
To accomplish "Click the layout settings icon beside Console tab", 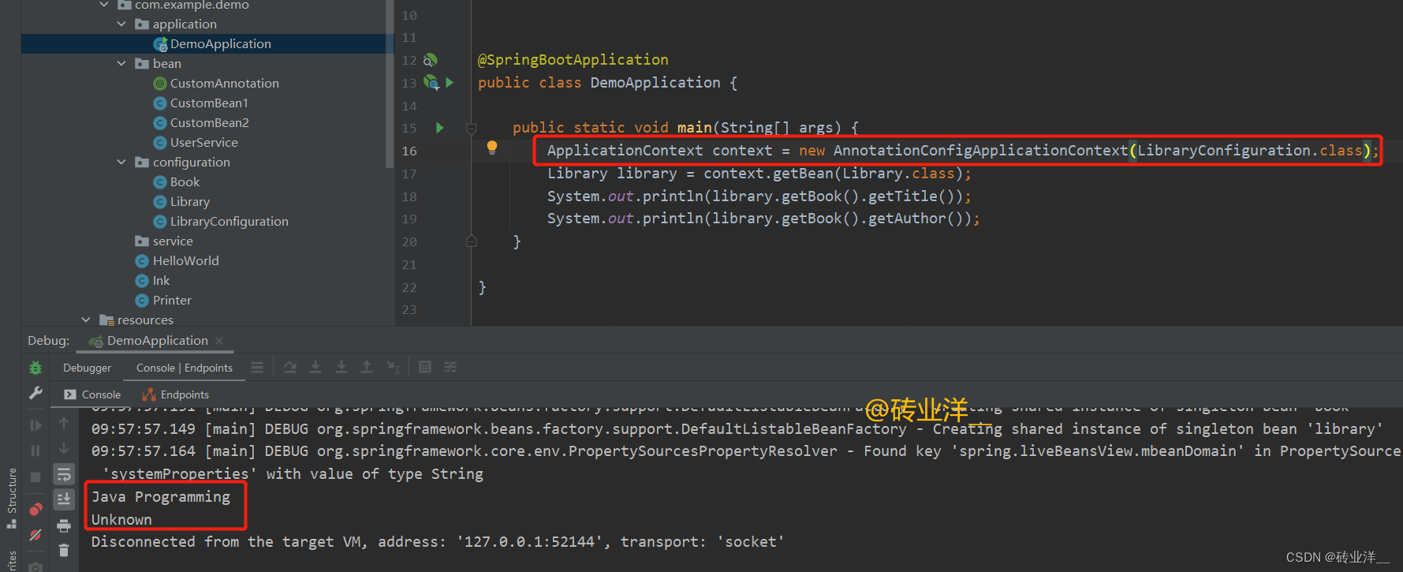I will pos(257,368).
